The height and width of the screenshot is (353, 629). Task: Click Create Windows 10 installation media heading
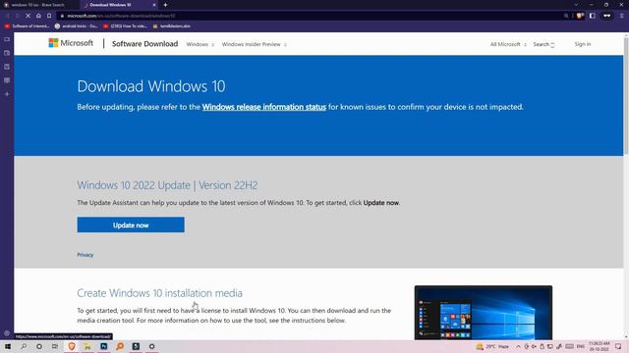click(159, 293)
